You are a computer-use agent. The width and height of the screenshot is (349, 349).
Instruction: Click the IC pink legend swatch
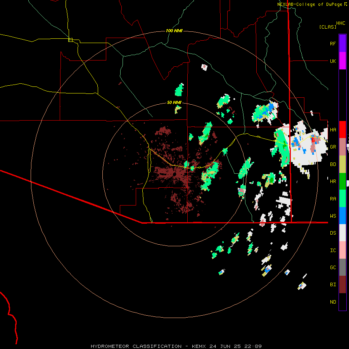342,250
